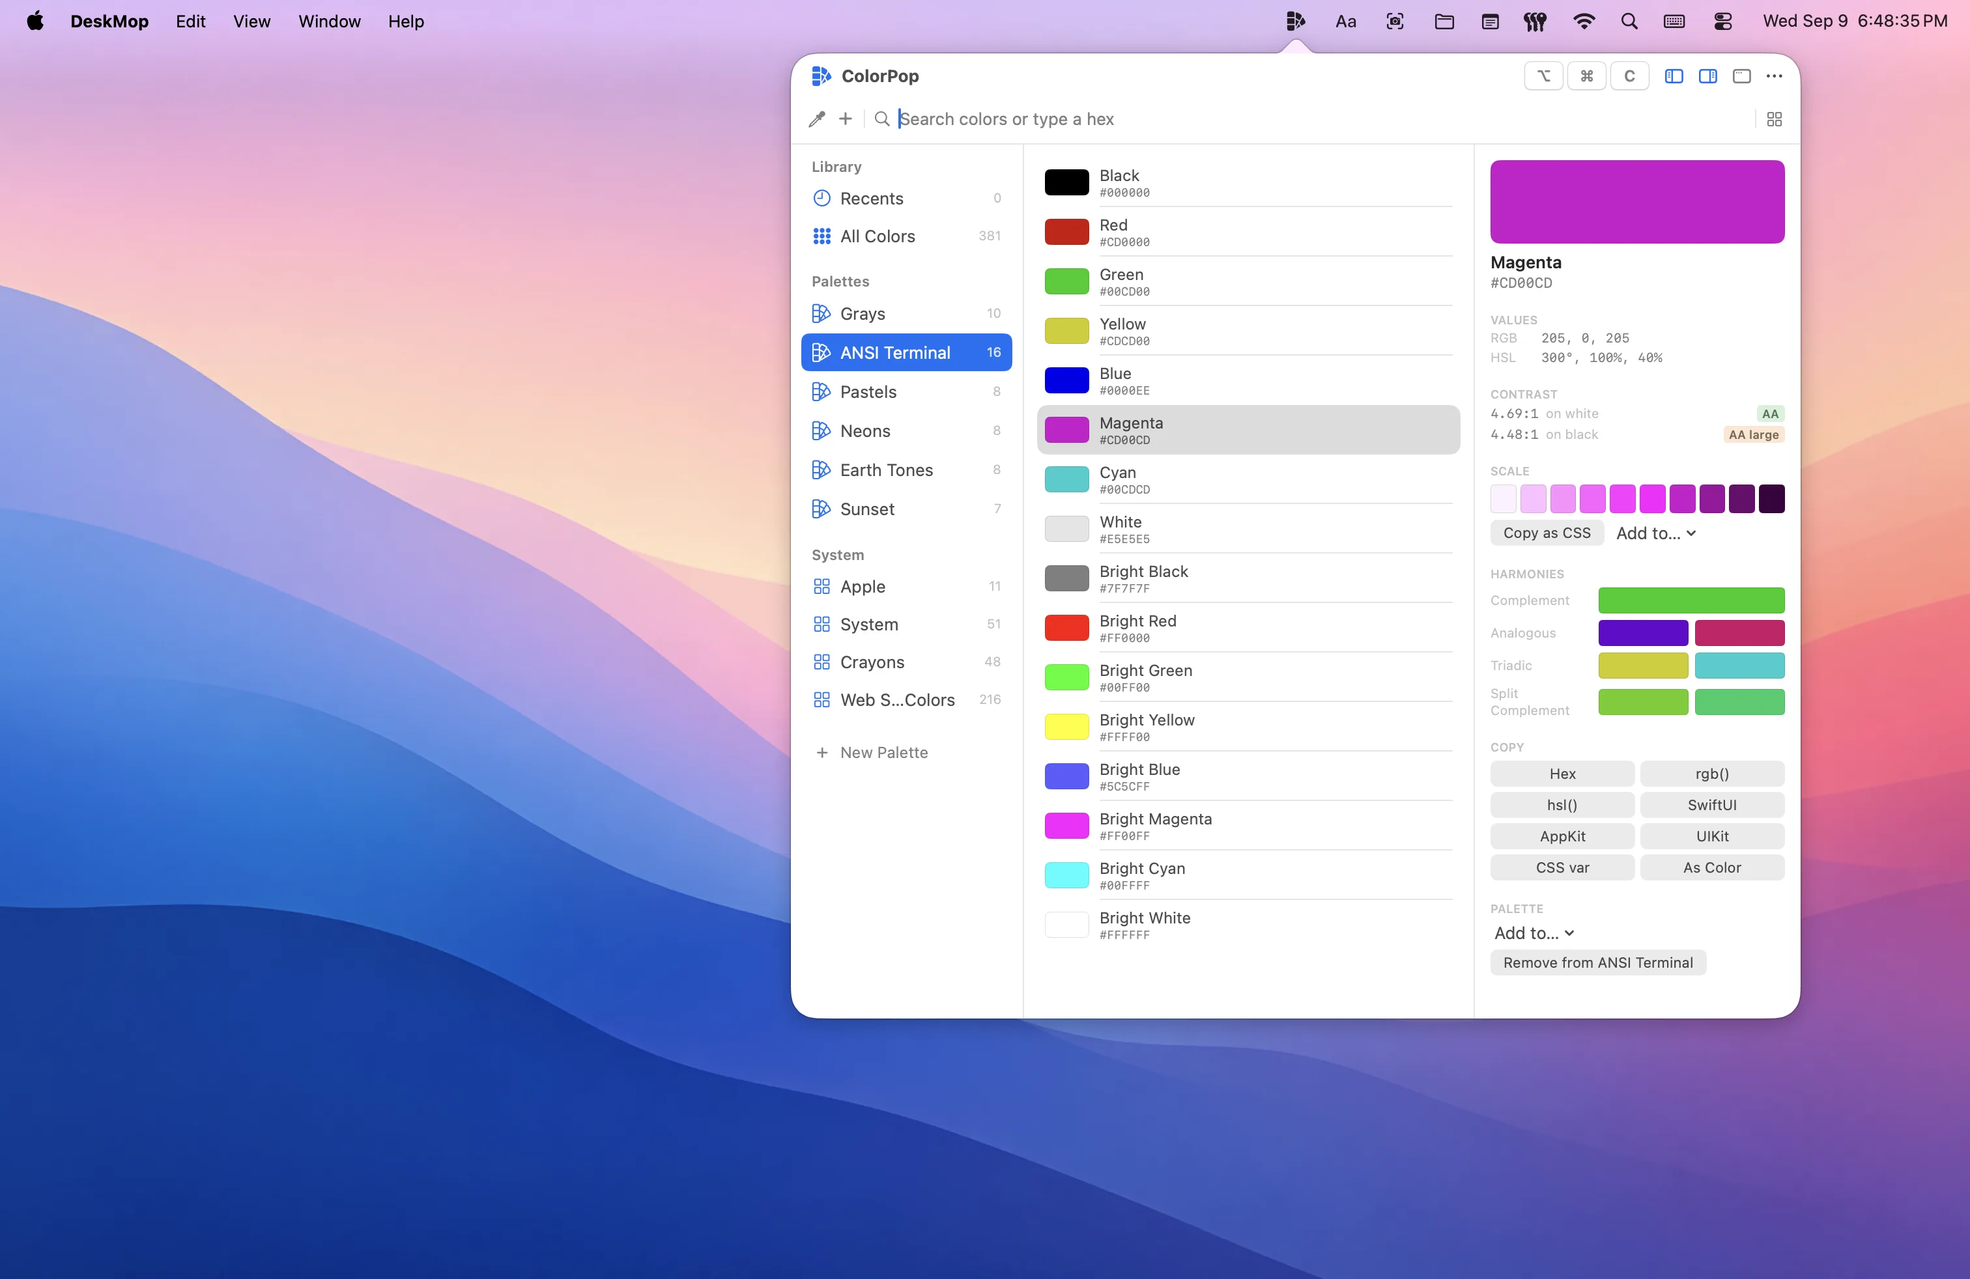Open the more options ellipsis menu
Screen dimensions: 1970x1279
coord(1774,76)
